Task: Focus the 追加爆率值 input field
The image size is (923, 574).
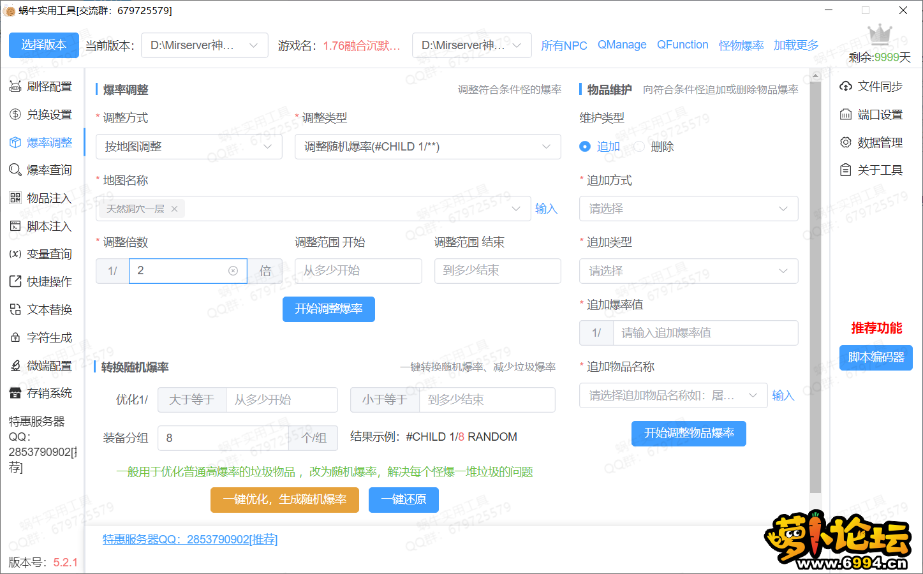Action: [705, 333]
